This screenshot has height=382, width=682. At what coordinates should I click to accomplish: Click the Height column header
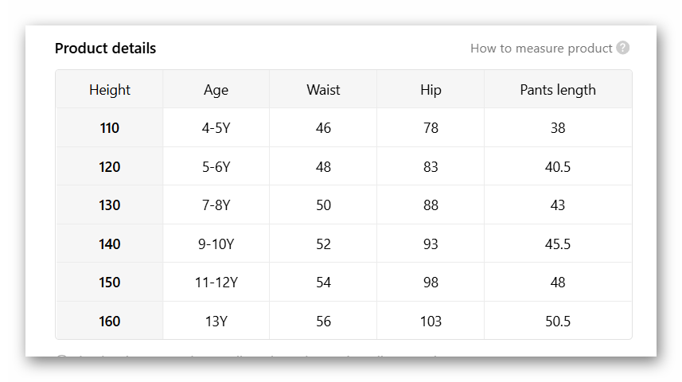[x=110, y=90]
